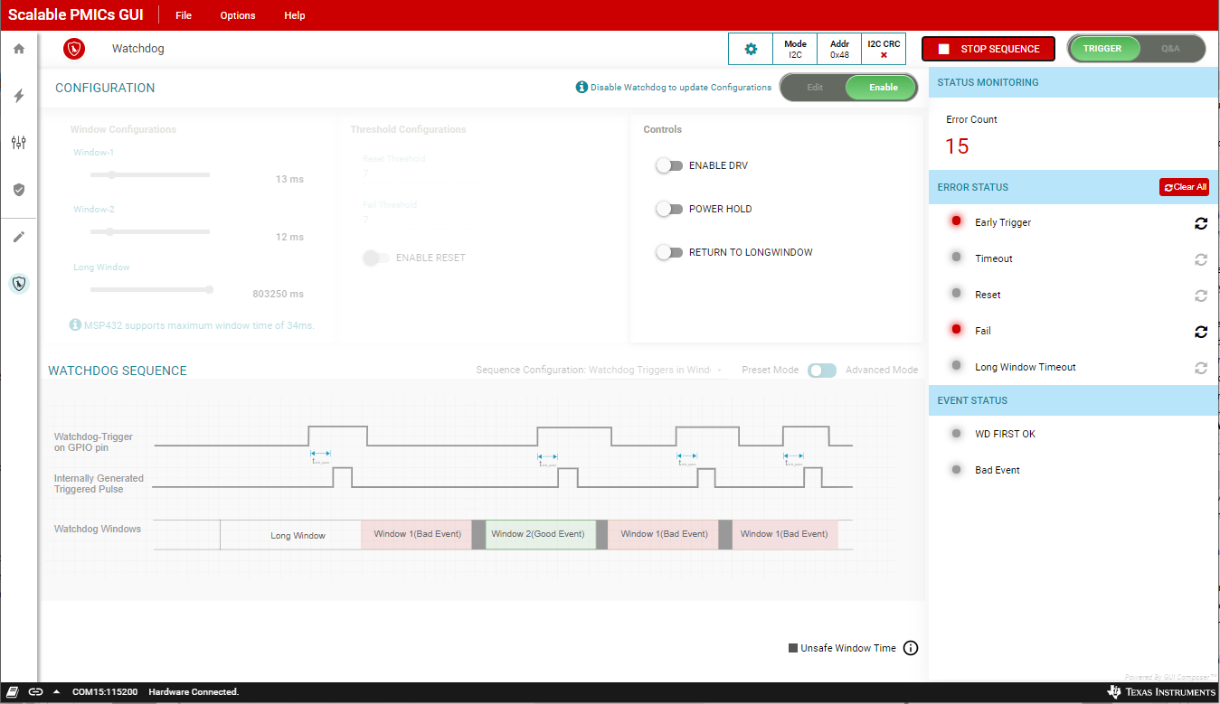Open the File menu
The height and width of the screenshot is (704, 1220).
coord(184,15)
